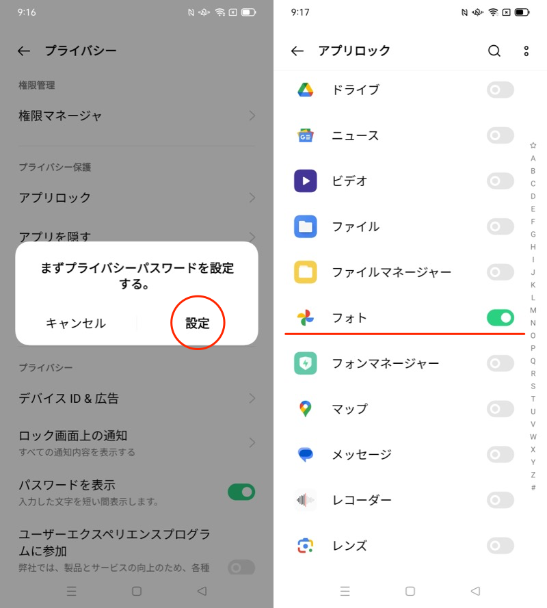Enable app lock for ドライブ
Screen dimensions: 547x608
click(500, 90)
